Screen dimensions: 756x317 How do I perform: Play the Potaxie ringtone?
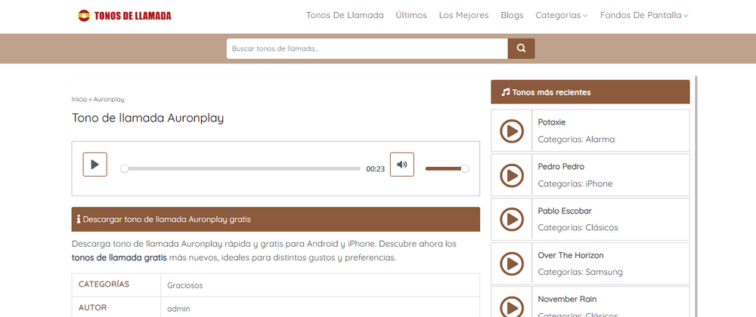click(x=512, y=131)
